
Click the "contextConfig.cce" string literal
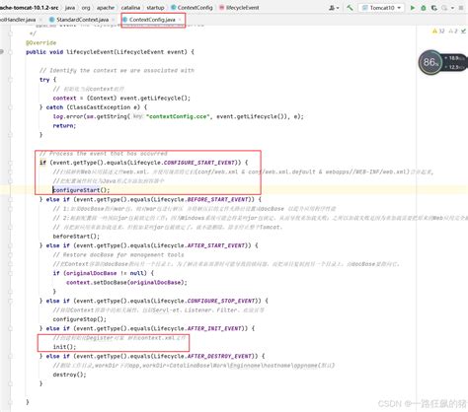tap(178, 116)
